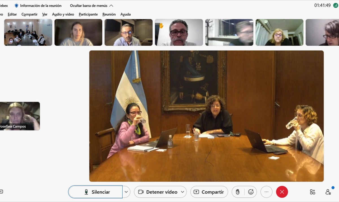Viewport: 339px width, 202px height.
Task: Click the Compartir share content button
Action: (209, 192)
